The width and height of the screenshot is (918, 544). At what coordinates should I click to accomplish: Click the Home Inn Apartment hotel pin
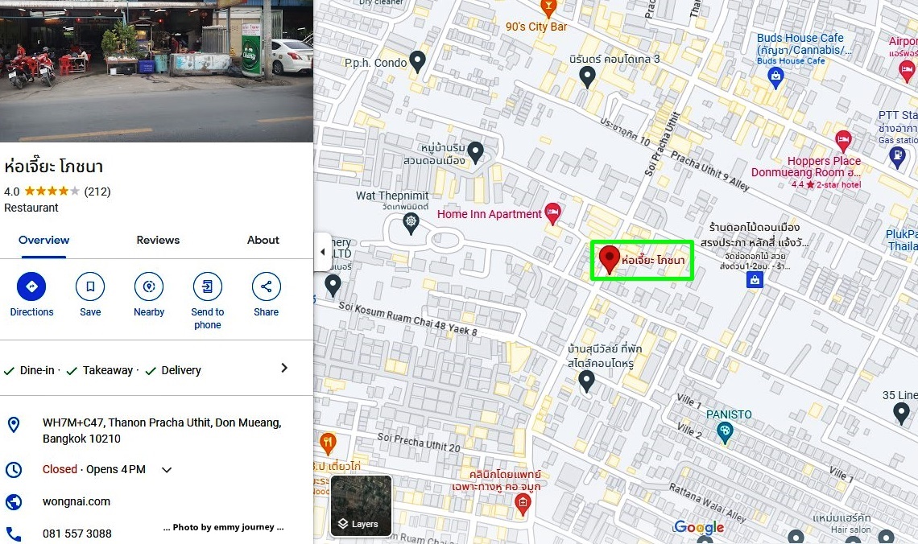[x=552, y=213]
